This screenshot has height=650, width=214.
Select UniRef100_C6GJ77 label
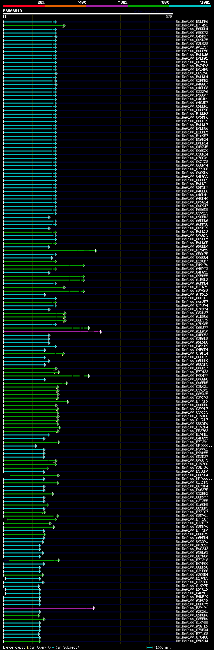click(192, 328)
